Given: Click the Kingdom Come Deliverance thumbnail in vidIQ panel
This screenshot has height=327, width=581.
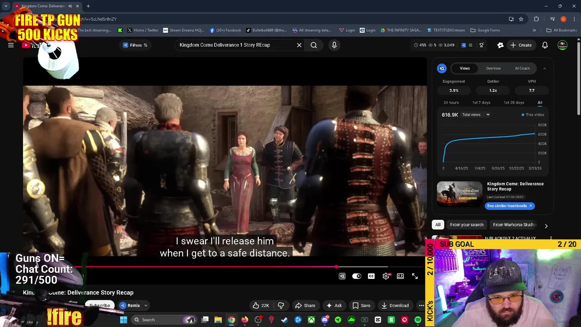Looking at the screenshot, I should pos(459,194).
